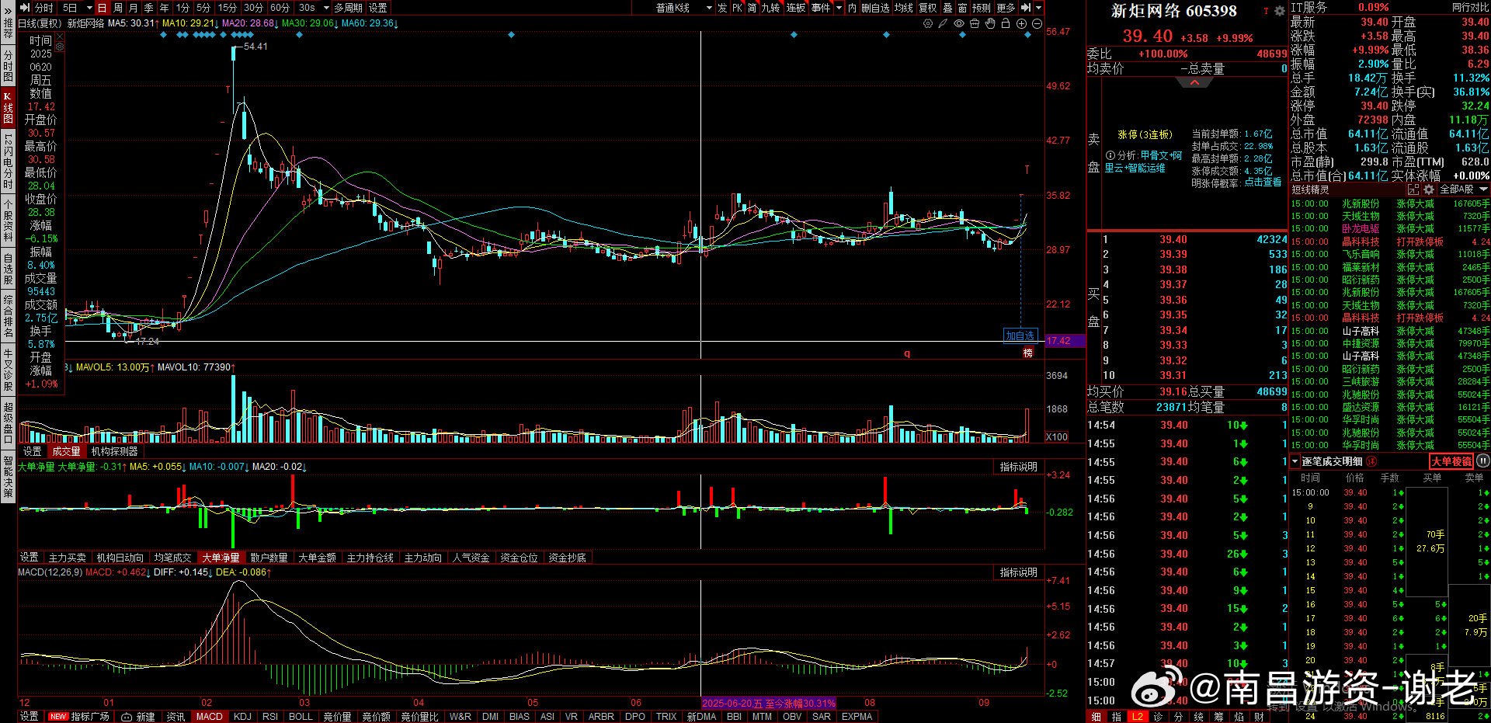
Task: Toggle the eye visibility icon above chart
Action: 959,24
